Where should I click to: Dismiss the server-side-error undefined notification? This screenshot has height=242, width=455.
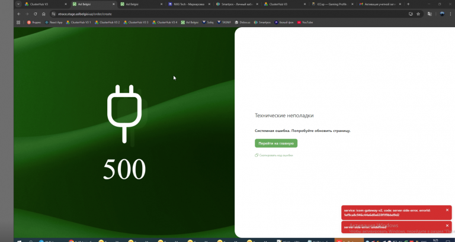pos(447,225)
